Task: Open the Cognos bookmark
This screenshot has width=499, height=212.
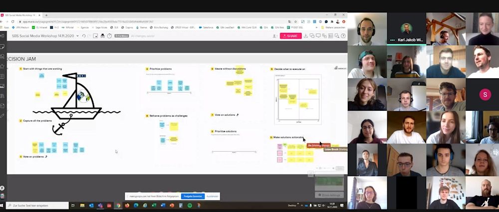Action: pos(127,28)
